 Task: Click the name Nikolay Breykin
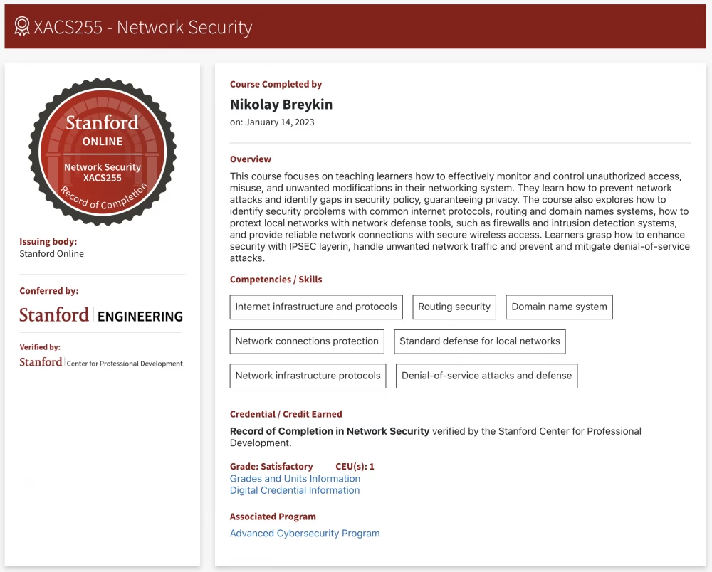coord(281,105)
